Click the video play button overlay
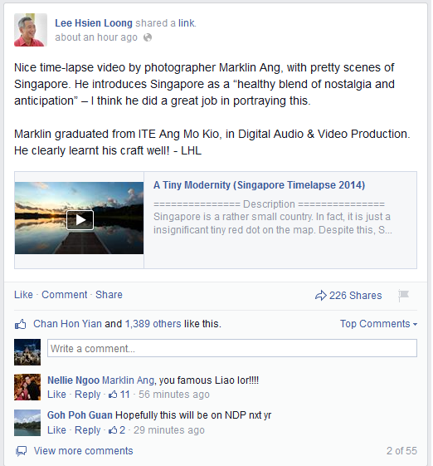 click(80, 220)
